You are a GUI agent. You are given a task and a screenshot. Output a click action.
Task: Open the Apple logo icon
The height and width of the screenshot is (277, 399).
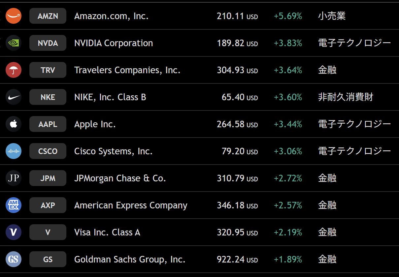14,124
